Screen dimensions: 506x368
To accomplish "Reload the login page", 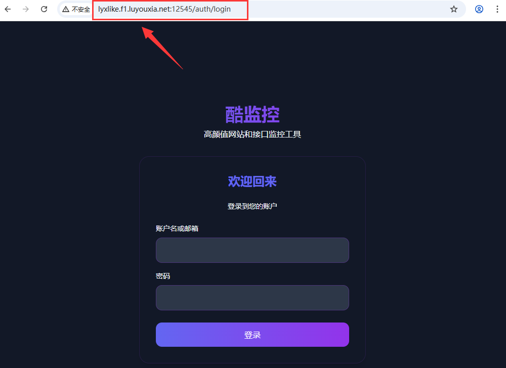I will (x=44, y=9).
